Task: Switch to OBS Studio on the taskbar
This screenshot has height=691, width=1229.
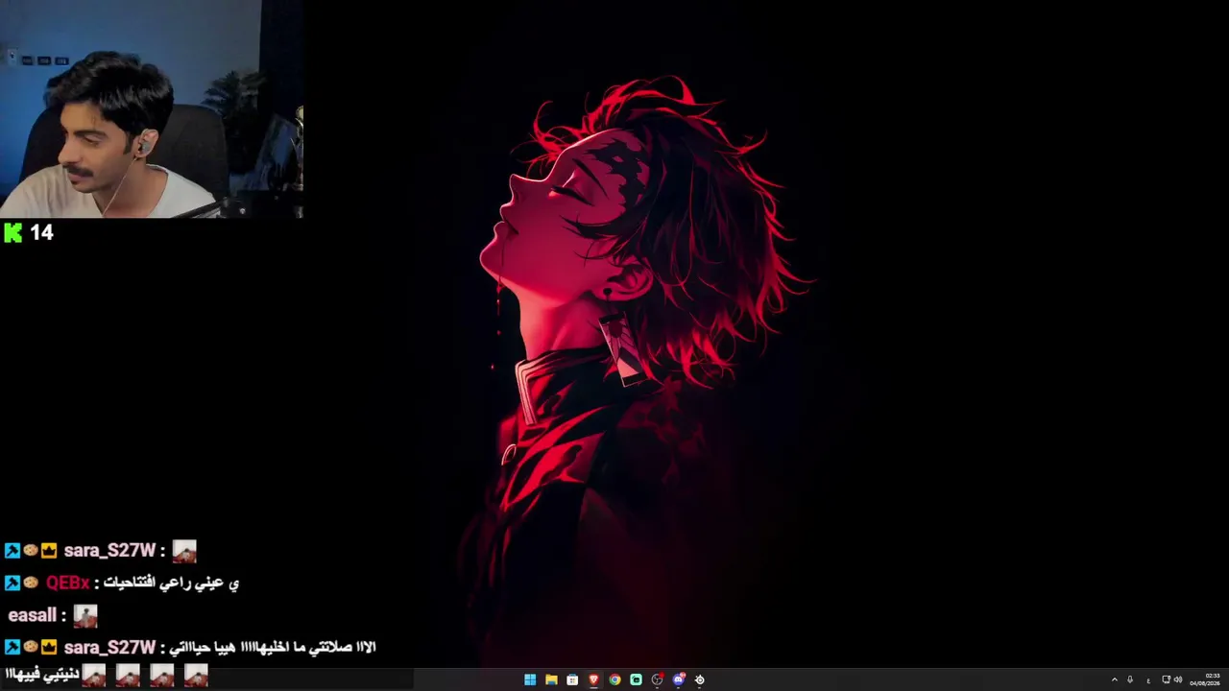Action: click(657, 679)
